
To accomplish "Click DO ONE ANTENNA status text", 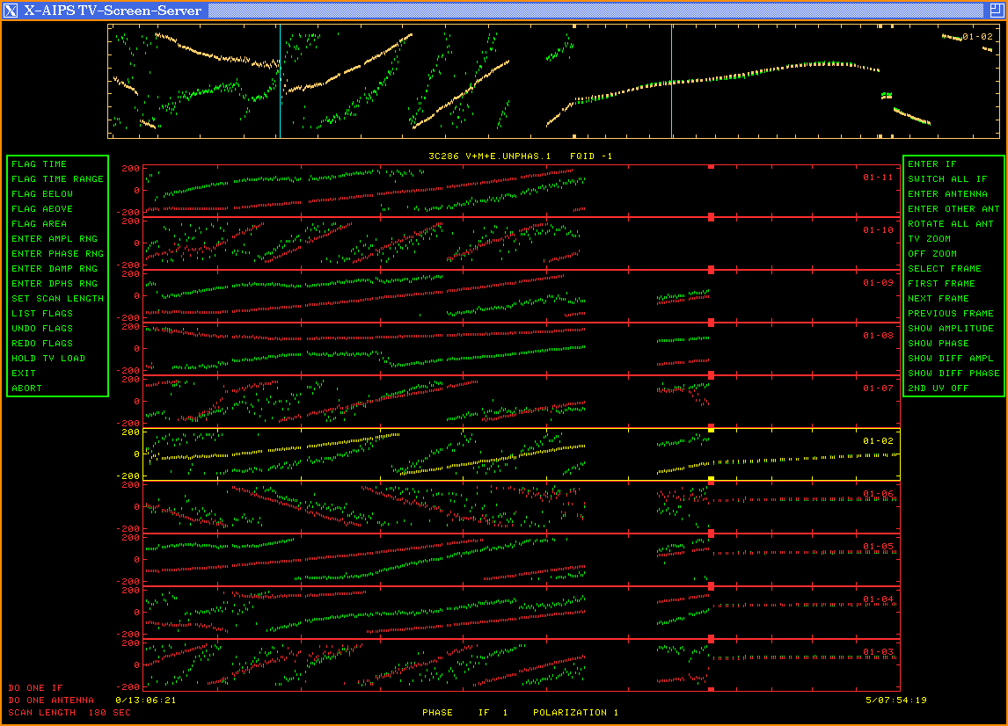I will [51, 701].
